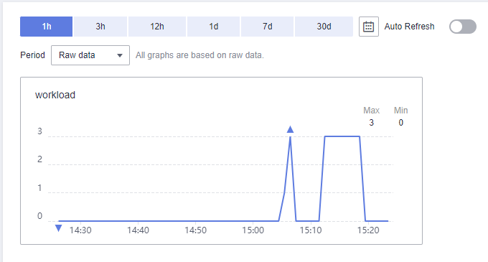488x262 pixels.
Task: Click the min value triangle marker near 14:30
Action: click(x=58, y=228)
